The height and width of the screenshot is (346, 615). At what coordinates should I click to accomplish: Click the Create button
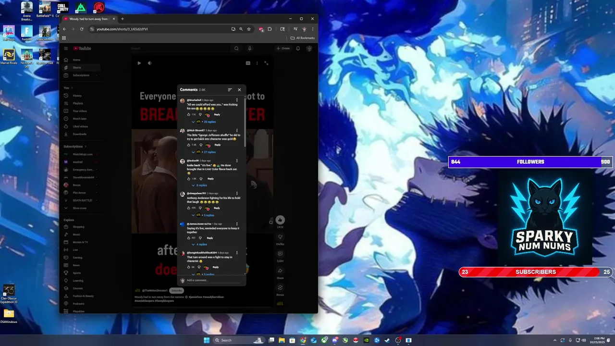click(283, 49)
